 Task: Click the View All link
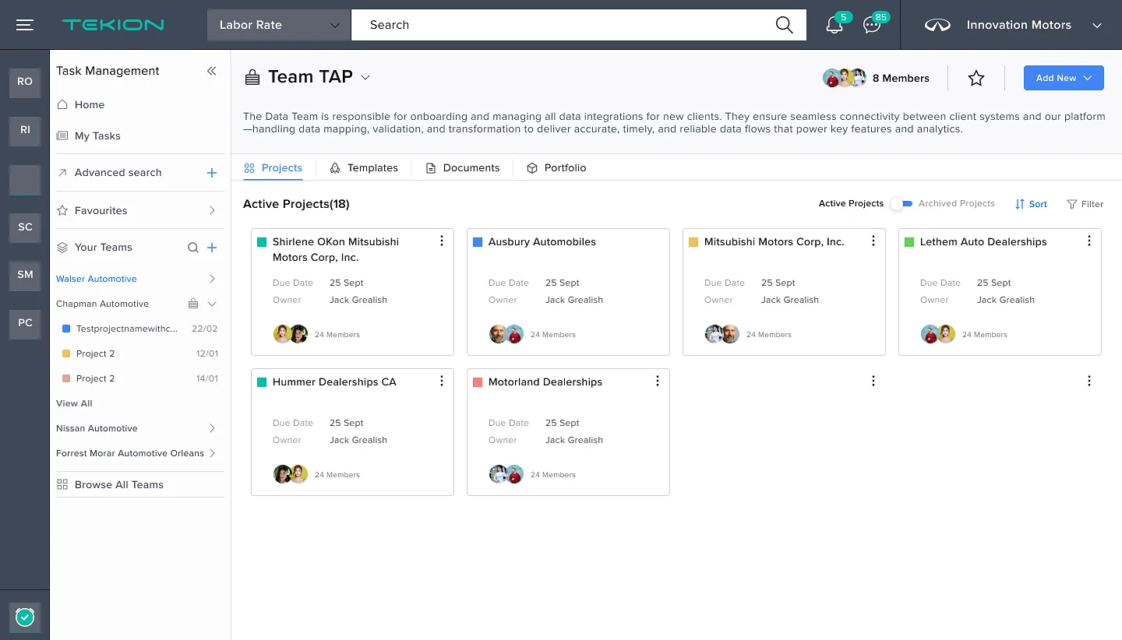tap(74, 403)
